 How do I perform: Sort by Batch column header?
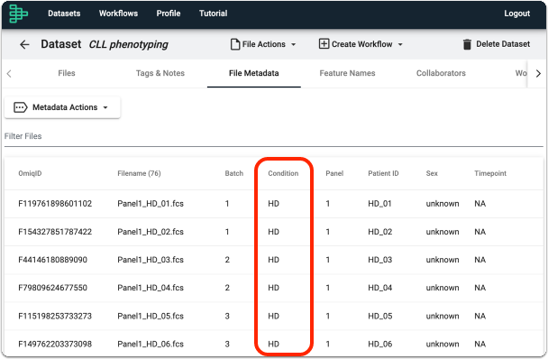pos(234,173)
